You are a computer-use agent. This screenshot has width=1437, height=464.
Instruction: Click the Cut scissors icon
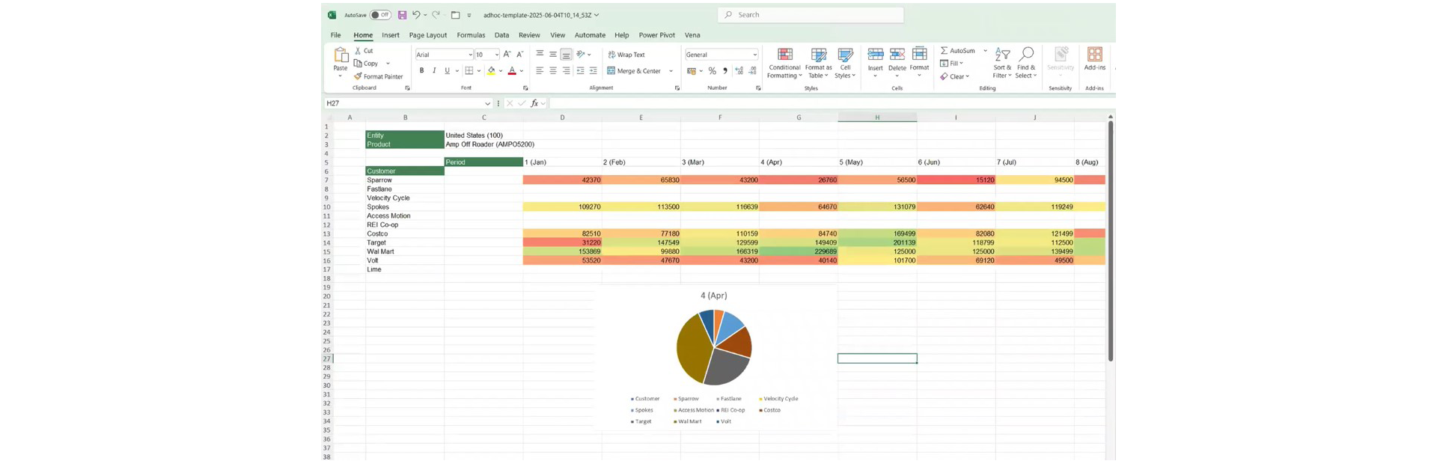click(x=359, y=51)
